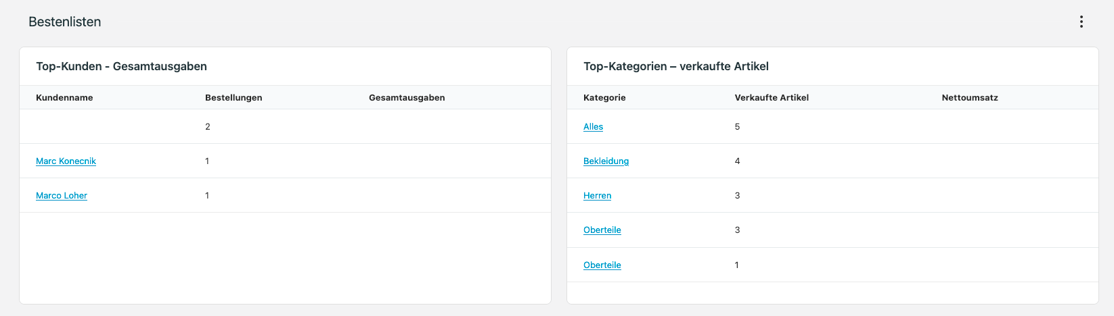Open the Alles category link
This screenshot has width=1114, height=316.
[593, 127]
